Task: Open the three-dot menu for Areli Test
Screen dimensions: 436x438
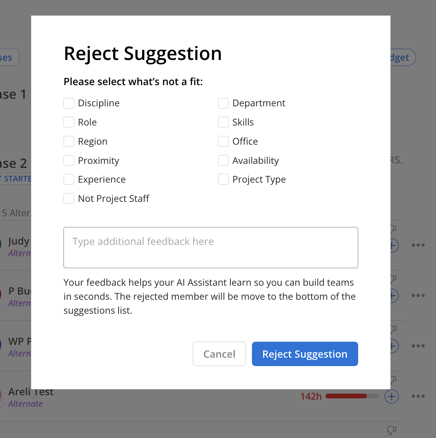Action: (x=418, y=396)
